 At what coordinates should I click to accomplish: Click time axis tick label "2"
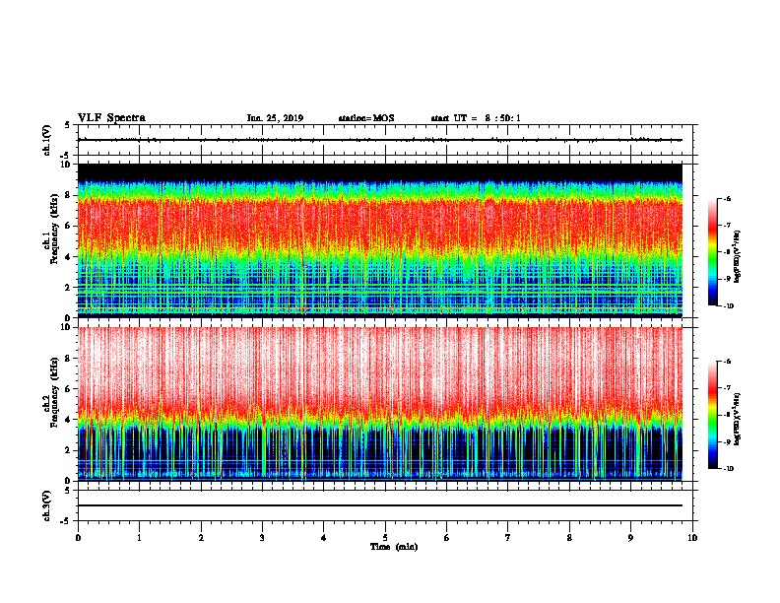[x=201, y=538]
